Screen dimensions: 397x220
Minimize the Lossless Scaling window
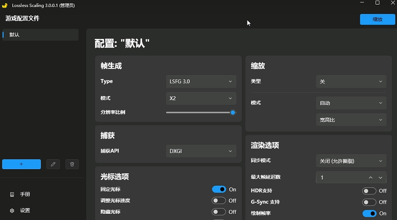(x=362, y=2)
